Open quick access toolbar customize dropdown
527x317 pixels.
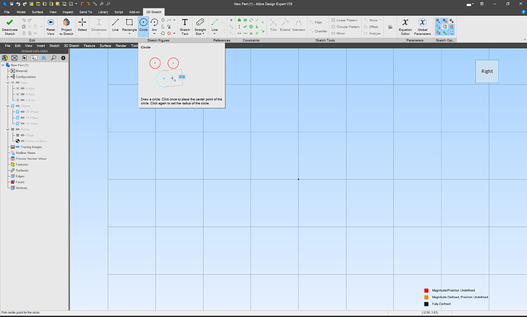pyautogui.click(x=76, y=4)
